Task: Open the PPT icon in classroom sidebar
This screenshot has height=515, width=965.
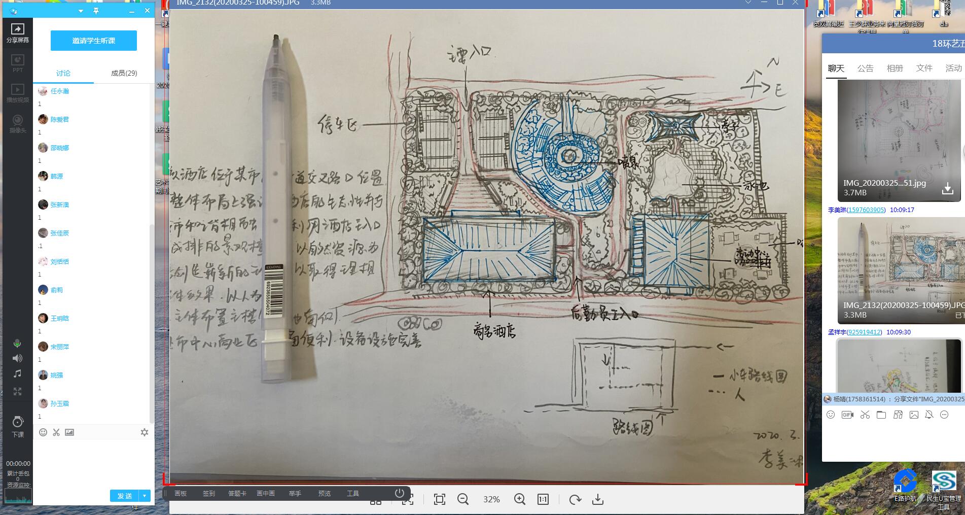Action: [17, 63]
